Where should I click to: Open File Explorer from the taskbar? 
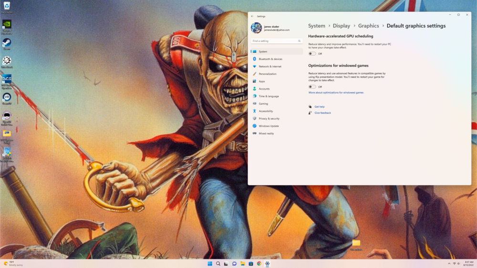pos(242,264)
